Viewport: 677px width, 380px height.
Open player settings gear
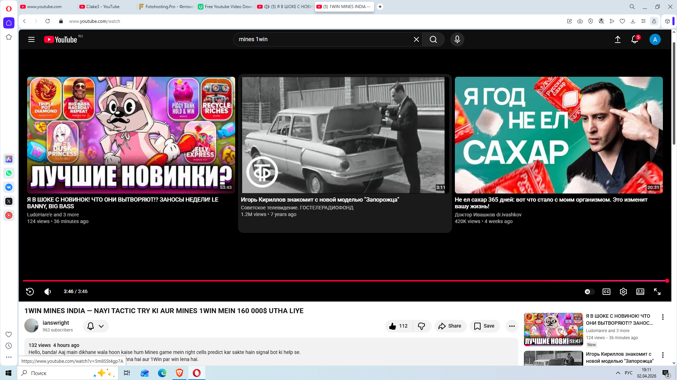623,292
